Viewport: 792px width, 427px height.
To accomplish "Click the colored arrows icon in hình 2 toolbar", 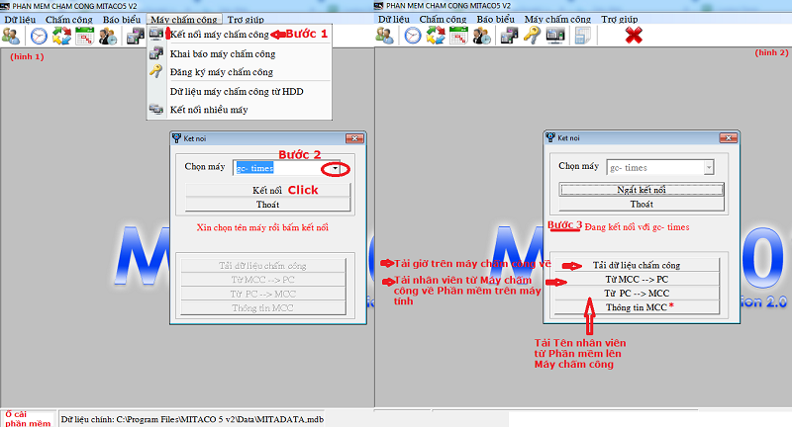I will coord(436,36).
